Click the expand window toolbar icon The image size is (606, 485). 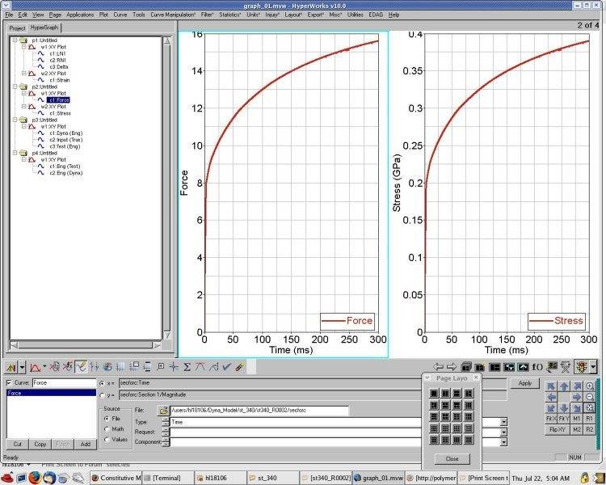coord(524,367)
